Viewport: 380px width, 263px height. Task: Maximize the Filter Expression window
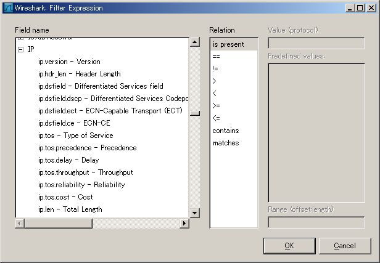coord(360,8)
